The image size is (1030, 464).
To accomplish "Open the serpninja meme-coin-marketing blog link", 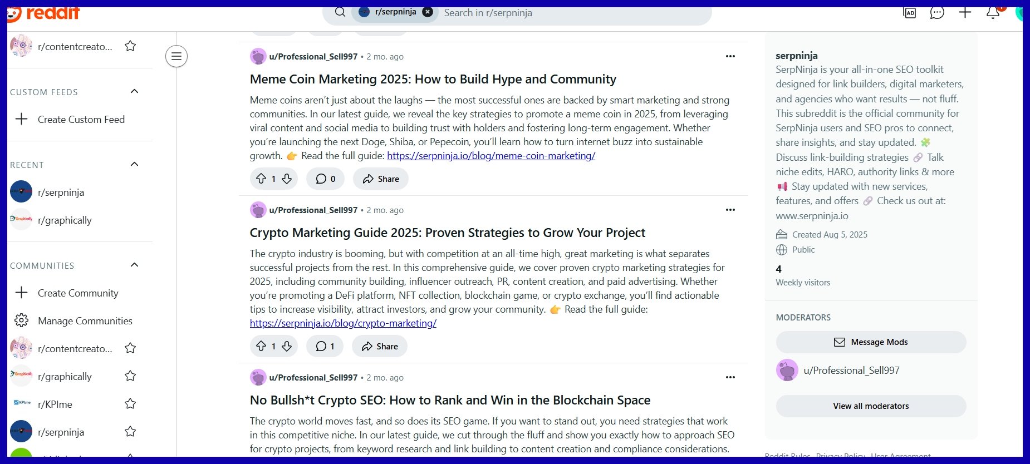I will 491,156.
